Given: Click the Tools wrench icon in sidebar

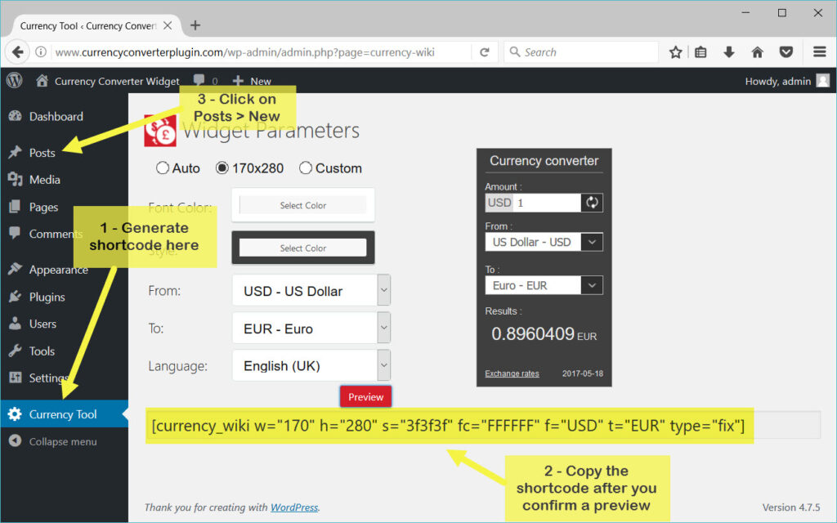Looking at the screenshot, I should pos(15,351).
